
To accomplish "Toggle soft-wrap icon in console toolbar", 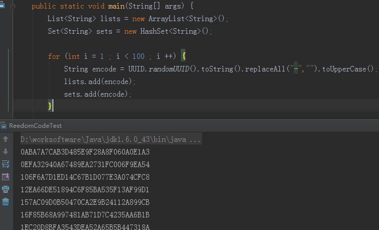I will (6, 164).
